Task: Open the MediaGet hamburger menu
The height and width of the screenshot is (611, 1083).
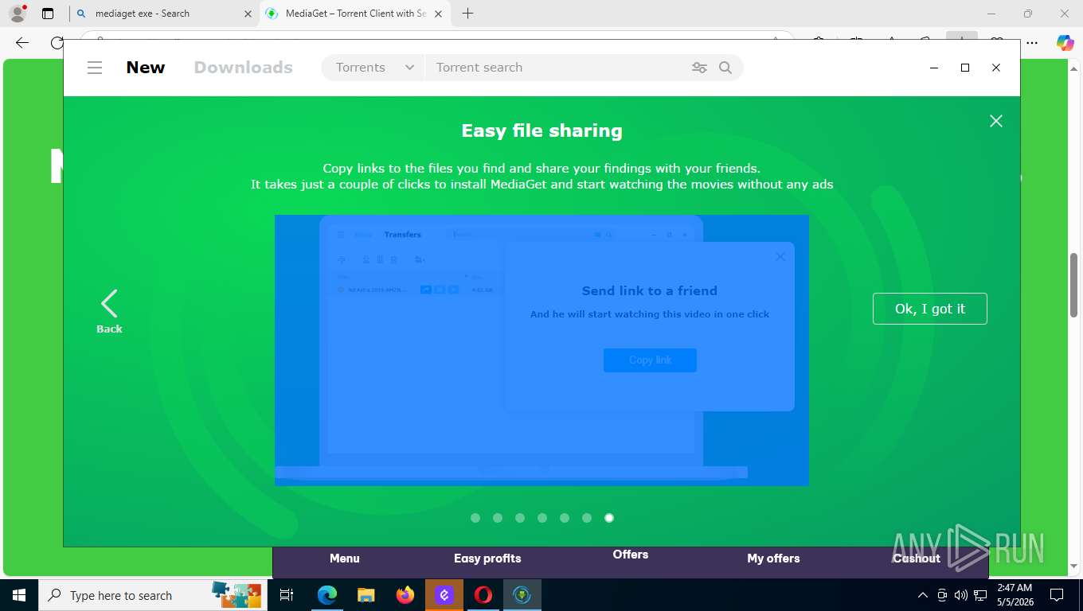Action: (95, 68)
